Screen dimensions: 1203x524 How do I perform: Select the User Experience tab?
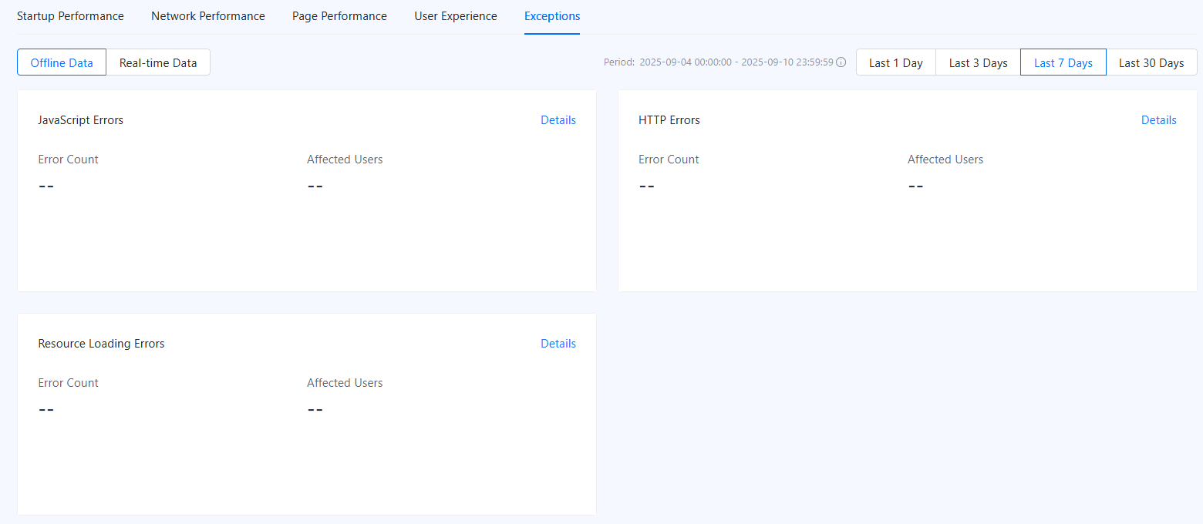tap(456, 16)
